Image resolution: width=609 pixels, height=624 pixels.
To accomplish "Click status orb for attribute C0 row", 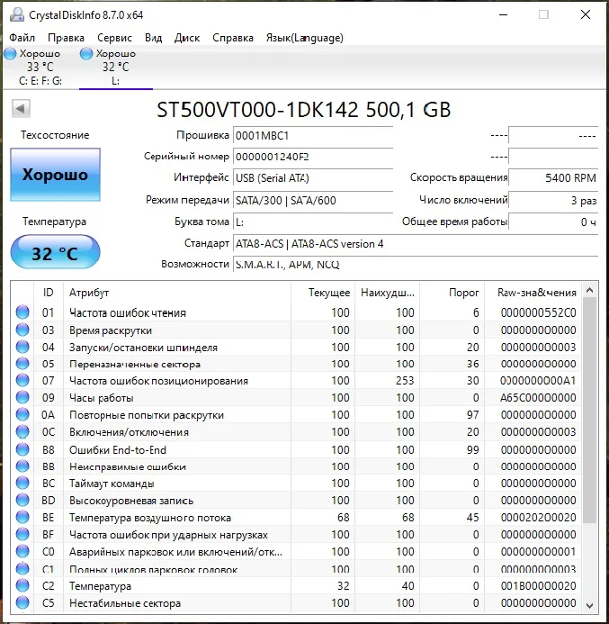I will (22, 552).
